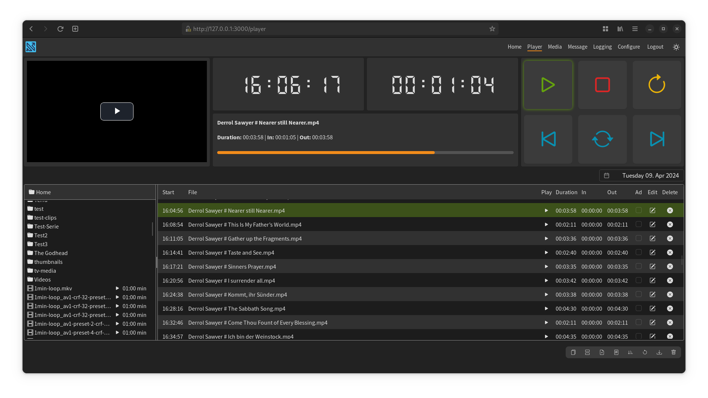708x398 pixels.
Task: Bookmark this page with the star icon
Action: click(x=492, y=29)
